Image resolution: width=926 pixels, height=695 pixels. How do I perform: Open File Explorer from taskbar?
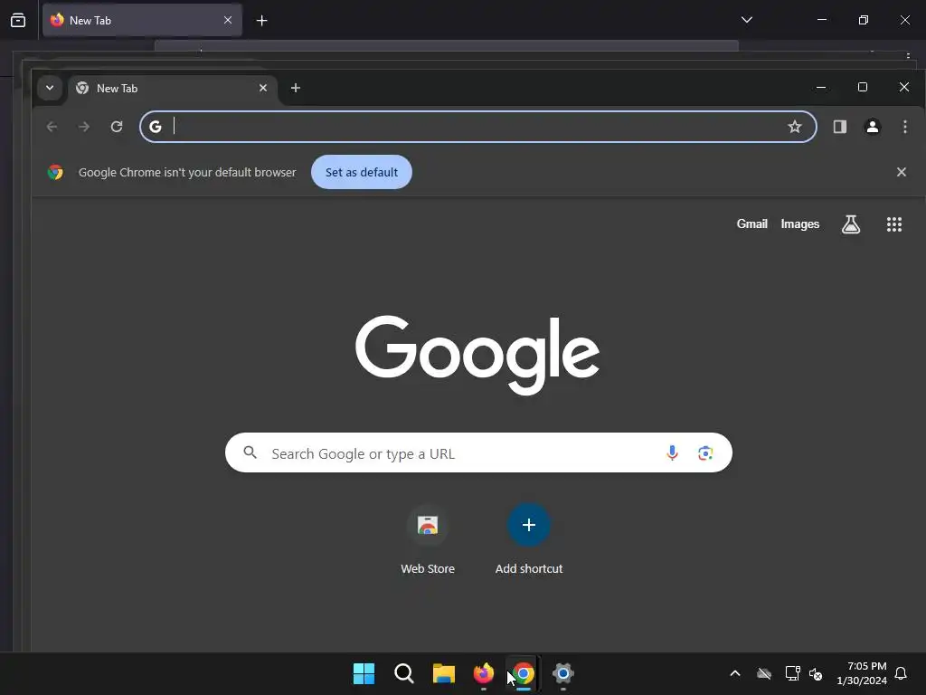(x=443, y=673)
